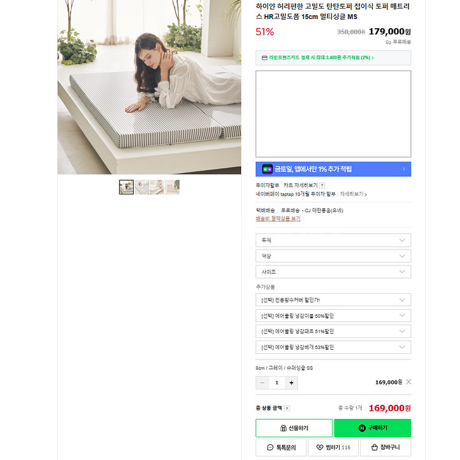Viewport: 460px width, 460px height.
Task: Open the 배송비 절약상품 보기 link
Action: [x=278, y=218]
